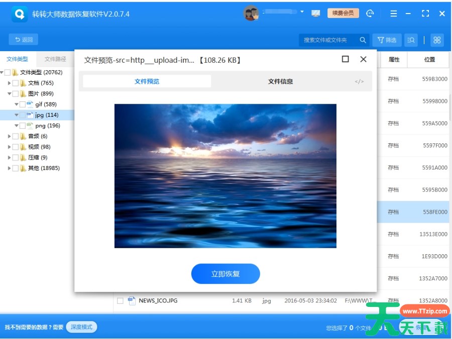Screen dimensions: 452x339
Task: Open the hamburger menu icon
Action: [x=394, y=14]
